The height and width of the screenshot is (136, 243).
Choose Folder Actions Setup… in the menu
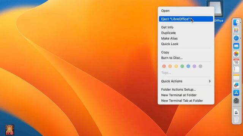[x=186, y=90]
